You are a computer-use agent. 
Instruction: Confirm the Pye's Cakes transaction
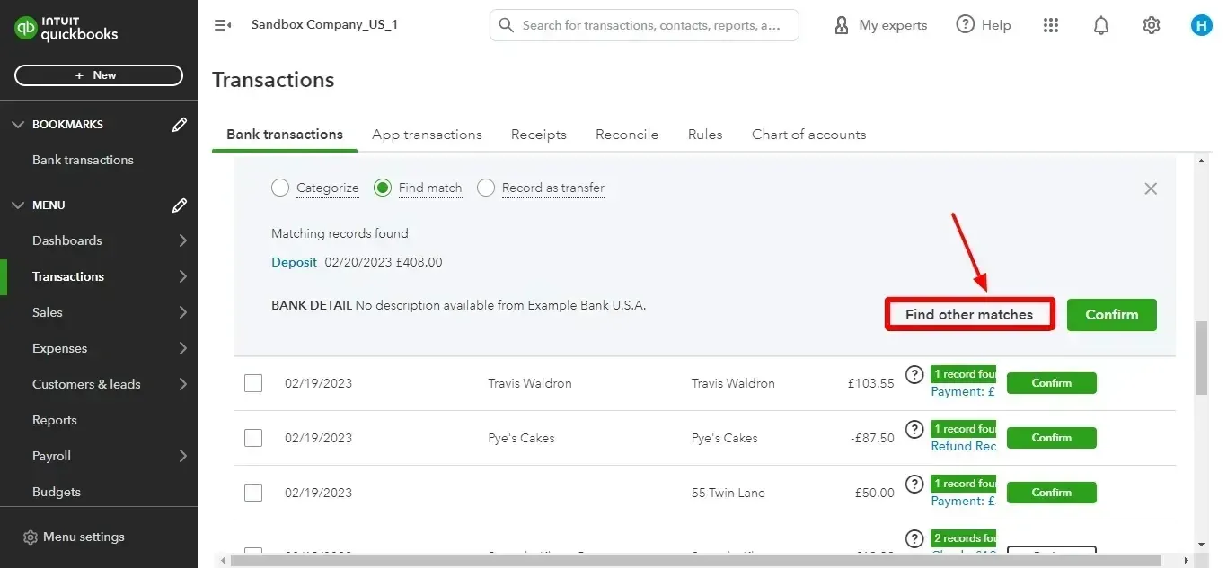(x=1052, y=438)
